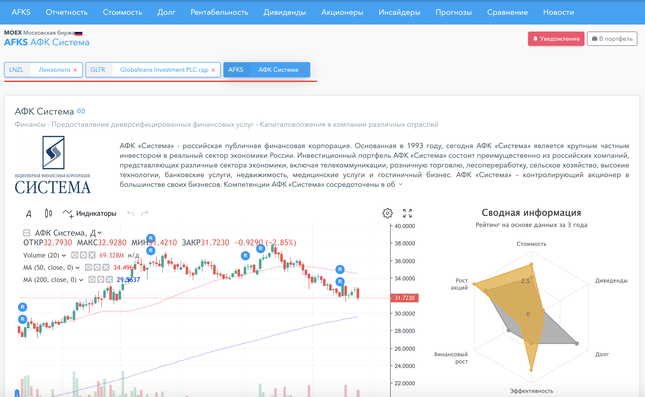Remove the Volume (20) indicator

(92, 255)
